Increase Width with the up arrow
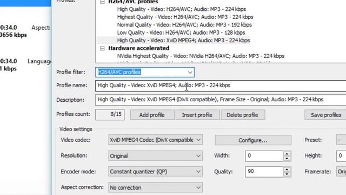The image size is (346, 195). (x=287, y=154)
